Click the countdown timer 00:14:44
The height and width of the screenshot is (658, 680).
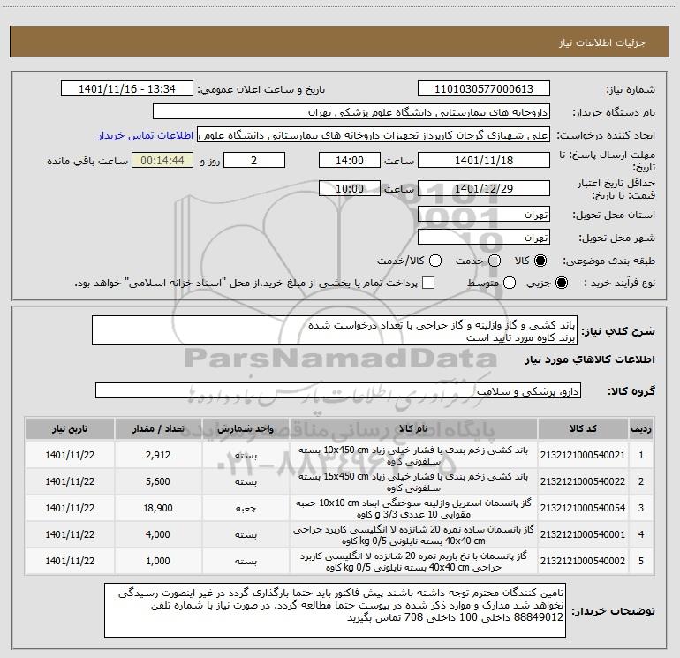[x=162, y=160]
